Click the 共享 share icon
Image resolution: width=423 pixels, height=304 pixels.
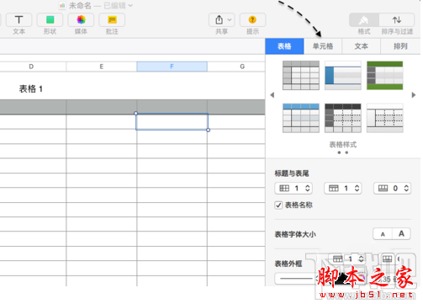click(219, 20)
